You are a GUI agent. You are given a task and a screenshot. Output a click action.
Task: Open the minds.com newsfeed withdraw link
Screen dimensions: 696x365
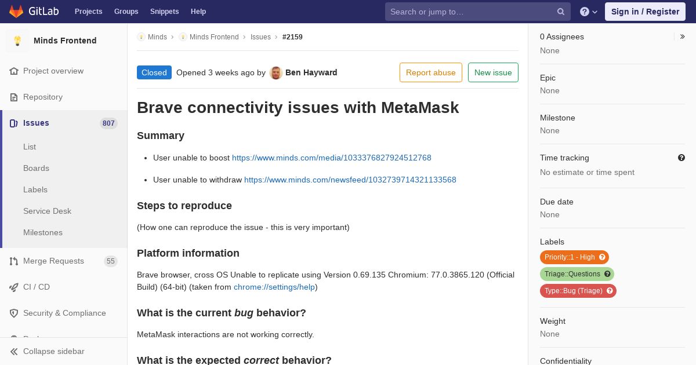point(350,180)
